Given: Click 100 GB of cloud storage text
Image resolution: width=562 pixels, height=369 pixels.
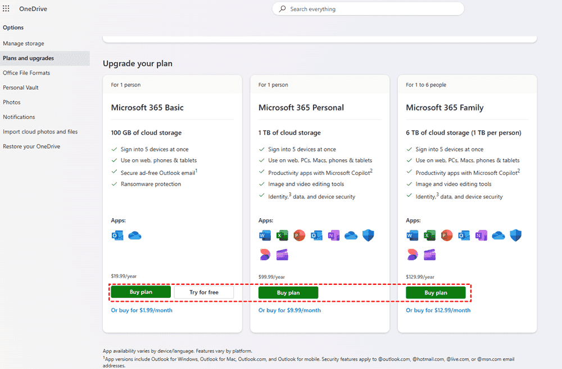Looking at the screenshot, I should point(146,132).
